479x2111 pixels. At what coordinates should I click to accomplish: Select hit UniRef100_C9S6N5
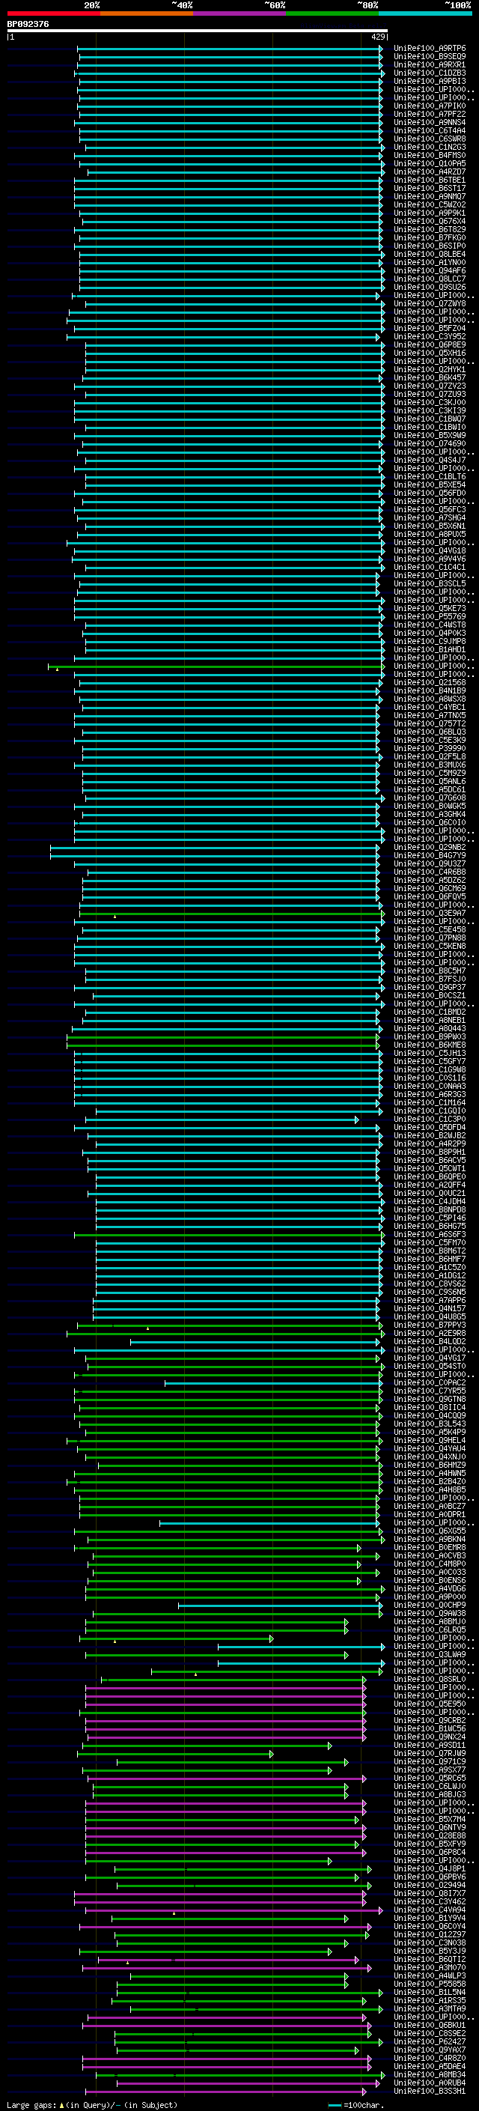click(429, 1293)
